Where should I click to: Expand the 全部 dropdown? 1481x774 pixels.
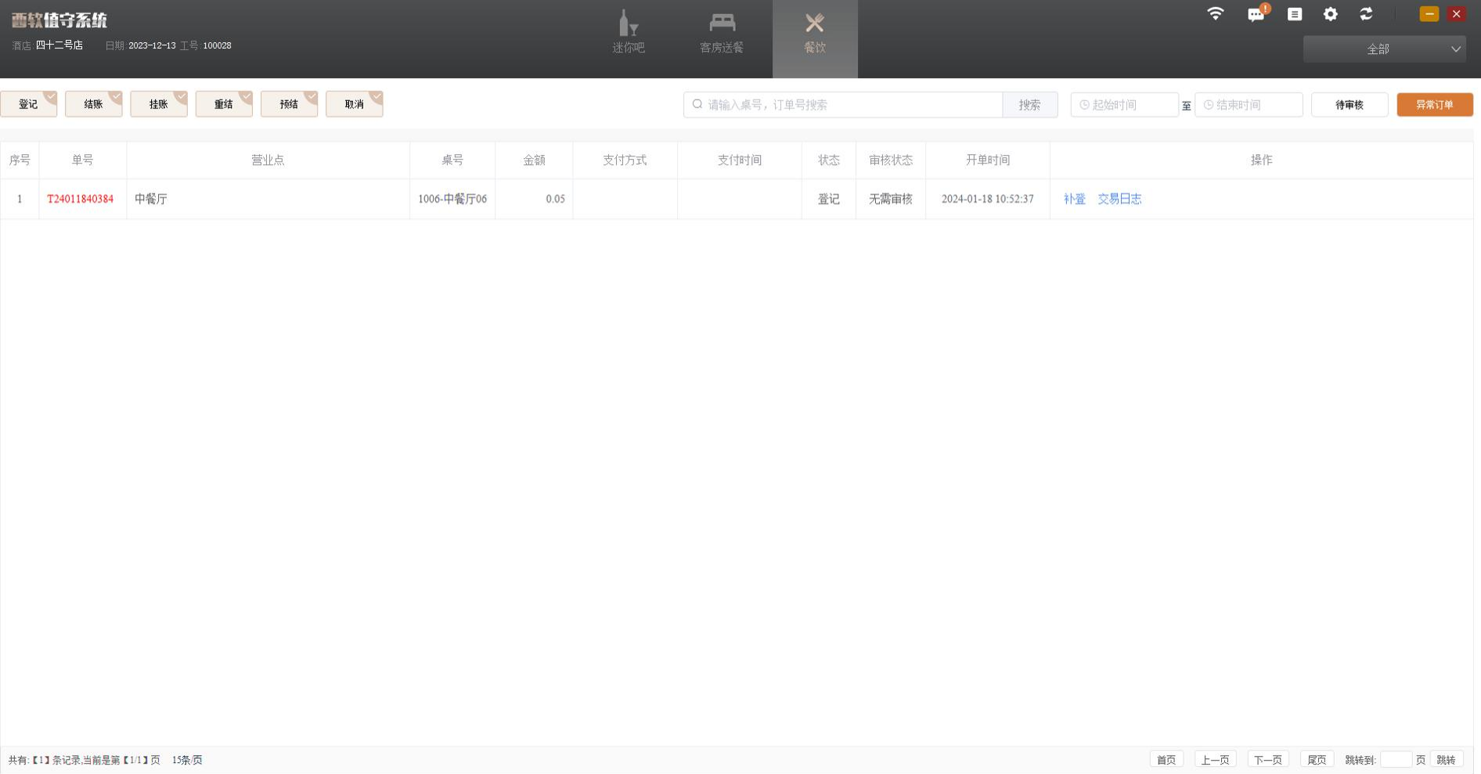tap(1384, 49)
